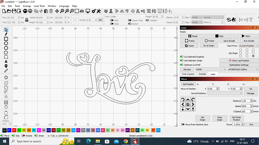Open Settings gear icon
259x145 pixels.
94,11
